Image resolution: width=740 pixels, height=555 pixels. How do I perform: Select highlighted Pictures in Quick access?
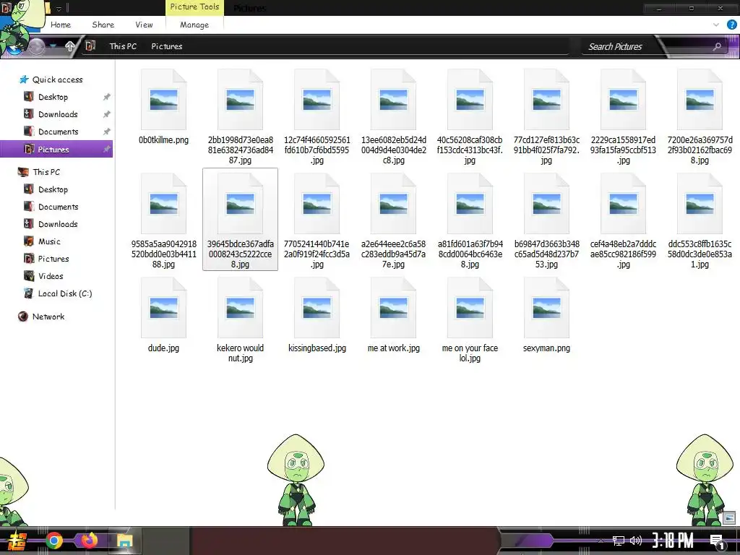pyautogui.click(x=56, y=149)
